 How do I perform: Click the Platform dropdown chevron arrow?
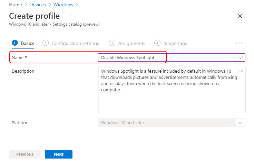[240, 123]
